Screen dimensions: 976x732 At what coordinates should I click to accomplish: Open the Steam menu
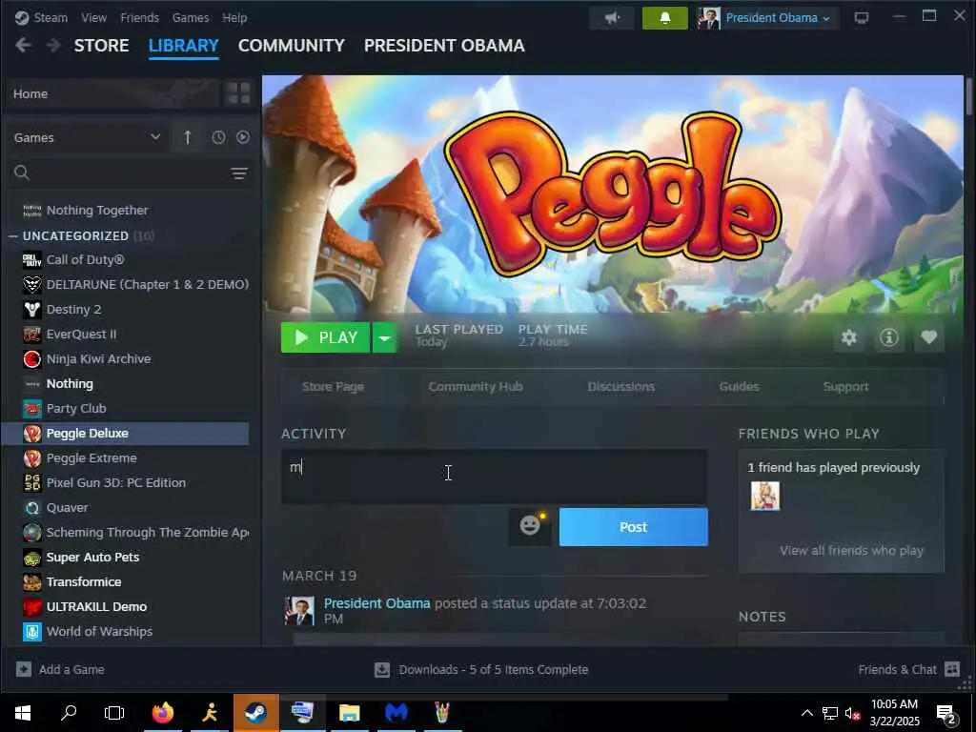click(x=51, y=17)
